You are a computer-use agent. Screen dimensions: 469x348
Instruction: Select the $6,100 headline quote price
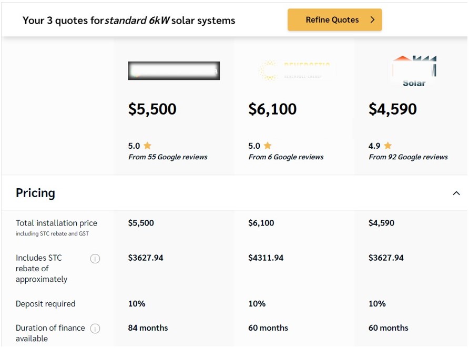[272, 109]
